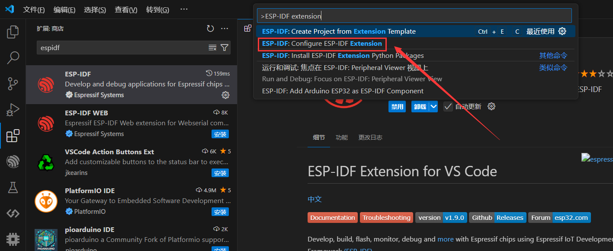Clear the extension search results

[212, 48]
